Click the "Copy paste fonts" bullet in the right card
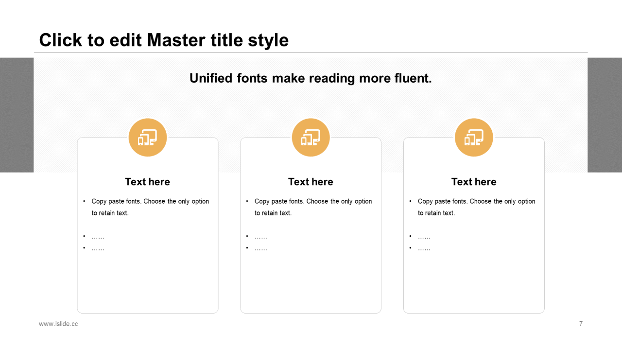 click(476, 207)
